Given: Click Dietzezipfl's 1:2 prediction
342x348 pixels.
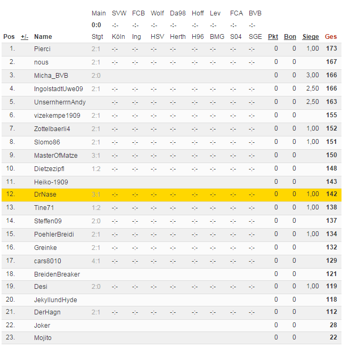Looking at the screenshot, I should point(96,169).
